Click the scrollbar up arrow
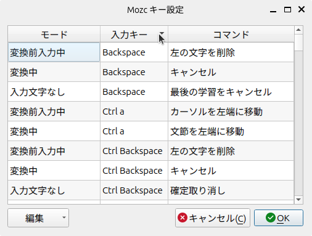The height and width of the screenshot is (236, 312). point(298,30)
